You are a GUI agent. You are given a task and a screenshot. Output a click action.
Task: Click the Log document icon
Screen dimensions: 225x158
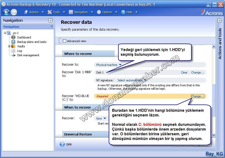coord(13,51)
